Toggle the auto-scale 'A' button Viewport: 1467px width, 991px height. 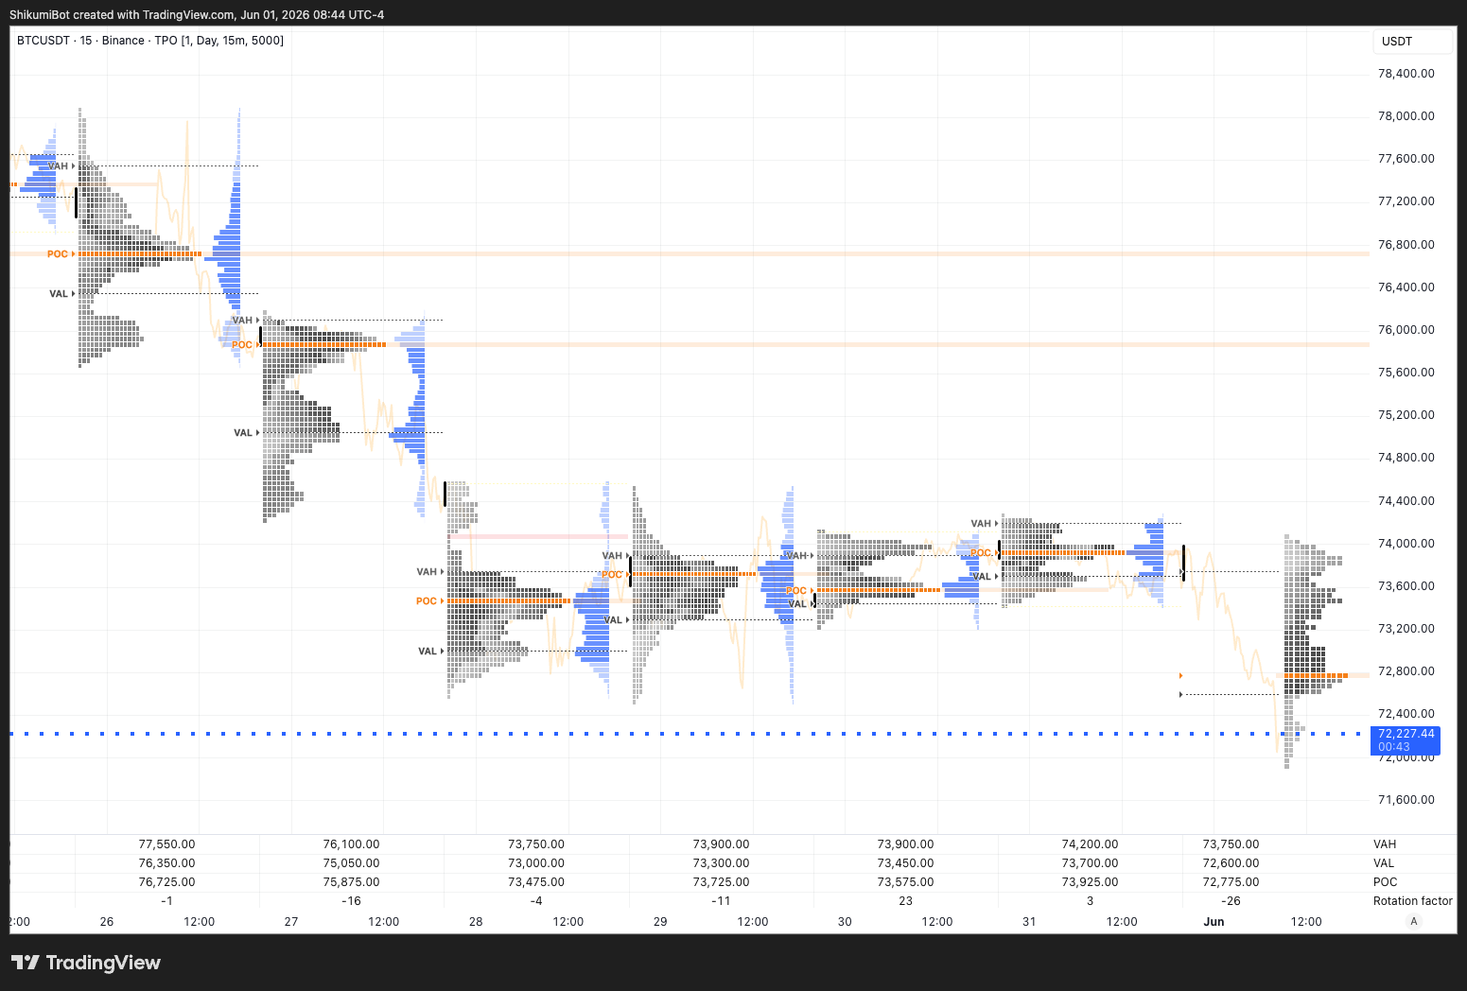click(x=1414, y=922)
